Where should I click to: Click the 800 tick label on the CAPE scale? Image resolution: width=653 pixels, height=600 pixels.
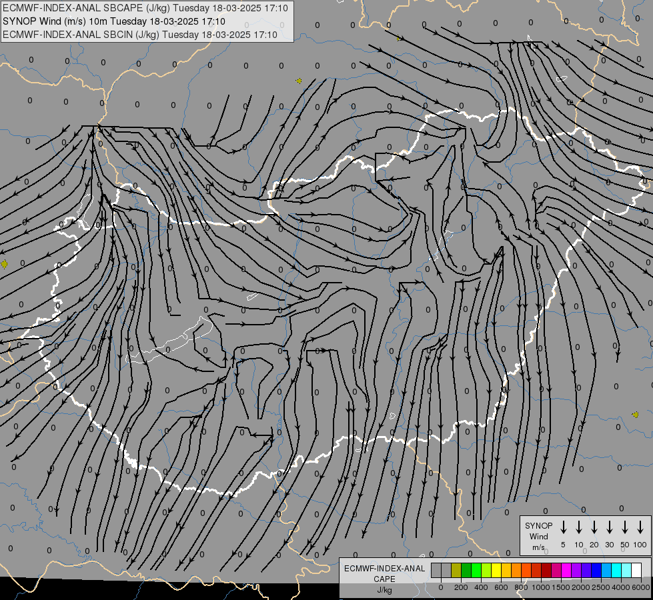click(521, 587)
